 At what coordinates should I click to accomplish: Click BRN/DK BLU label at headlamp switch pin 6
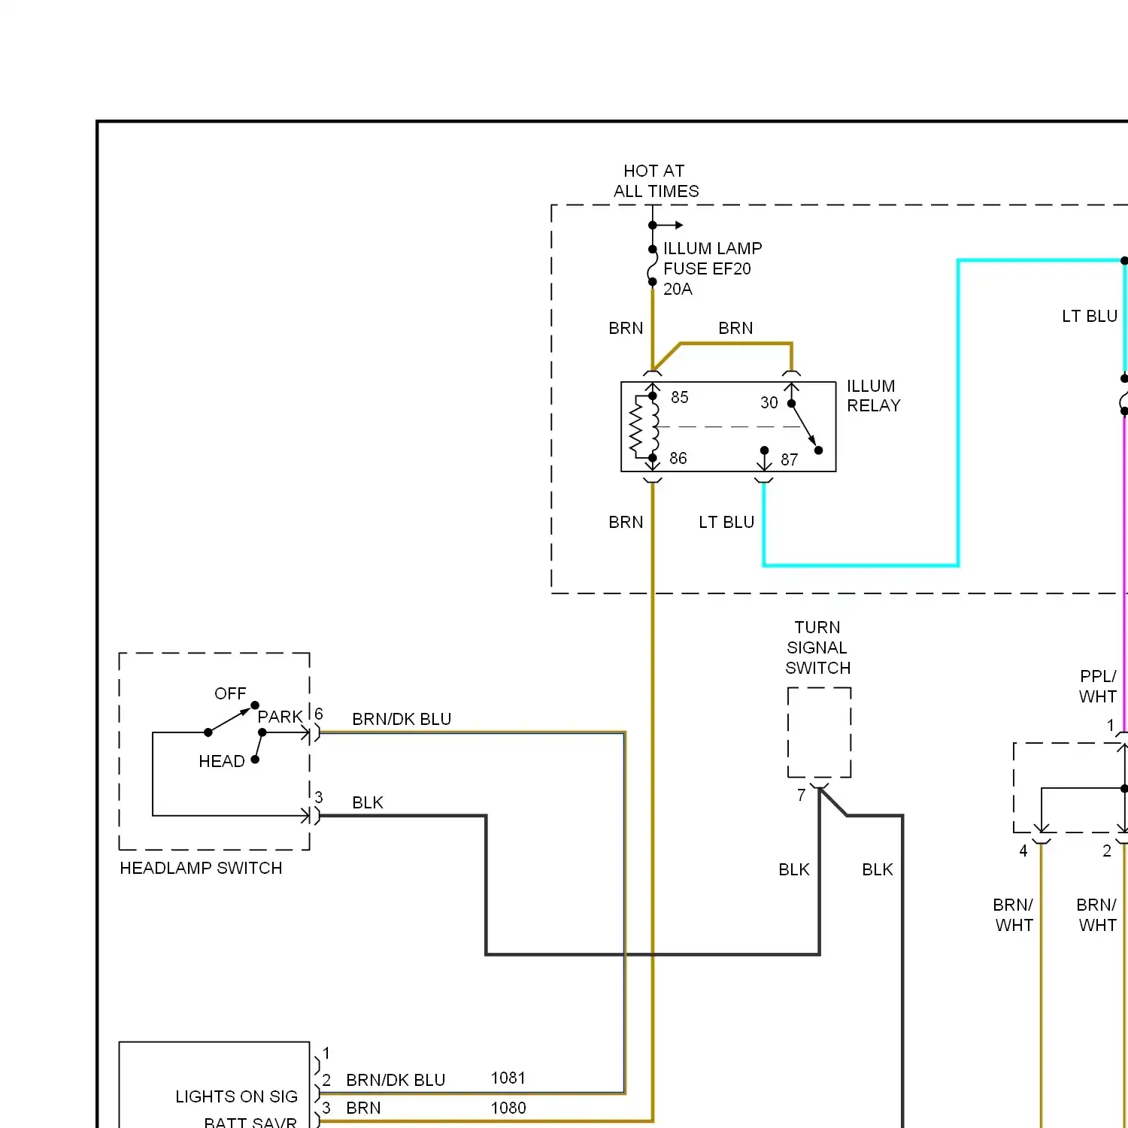coord(402,720)
